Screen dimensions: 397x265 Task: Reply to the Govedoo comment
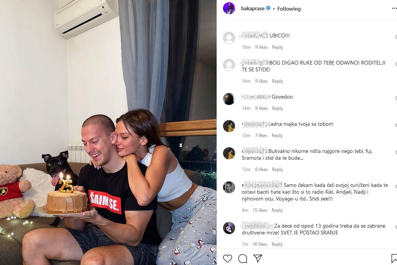pos(277,108)
